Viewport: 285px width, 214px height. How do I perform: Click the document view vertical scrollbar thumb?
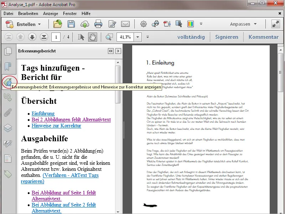pyautogui.click(x=280, y=73)
